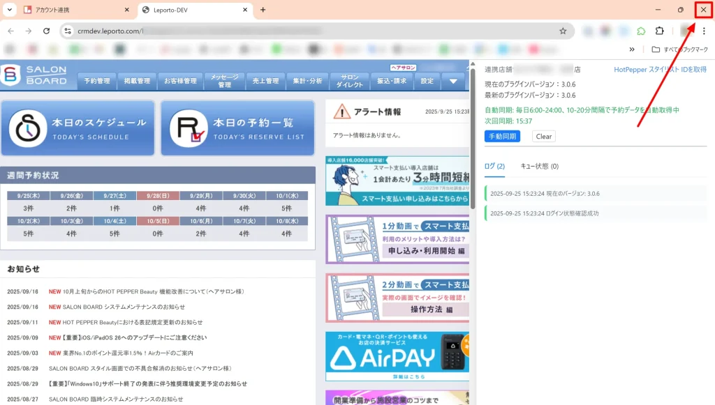Switch to the キュー状態 (0) tab

[540, 167]
